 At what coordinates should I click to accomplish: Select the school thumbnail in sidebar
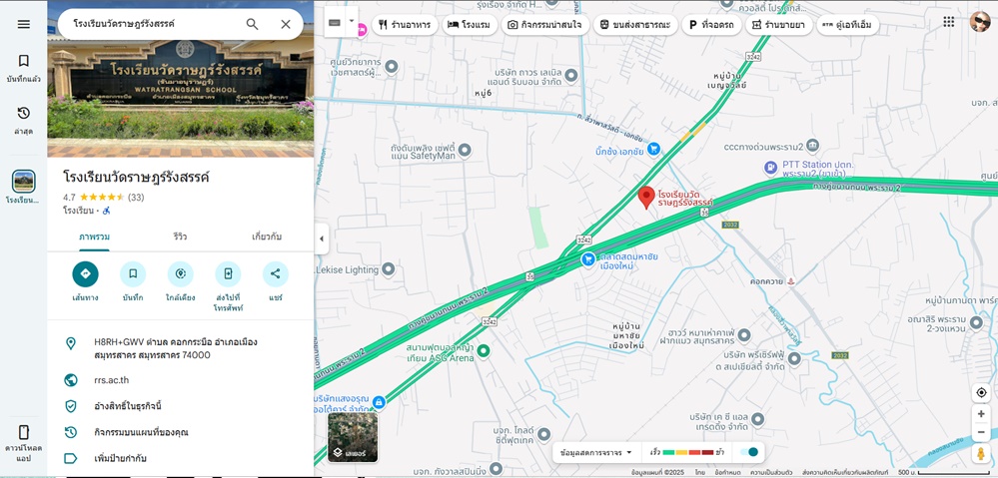pyautogui.click(x=24, y=182)
